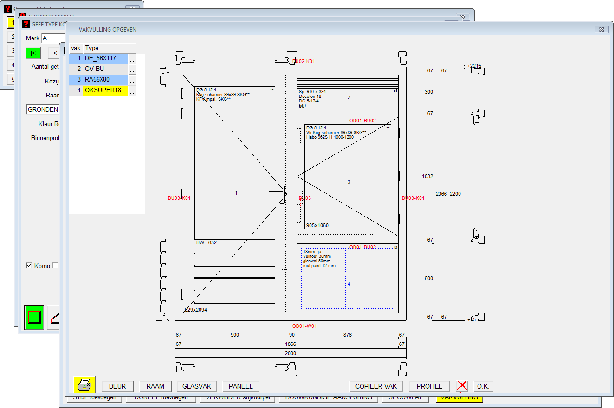
Task: Click the red X cancel icon
Action: click(x=462, y=386)
